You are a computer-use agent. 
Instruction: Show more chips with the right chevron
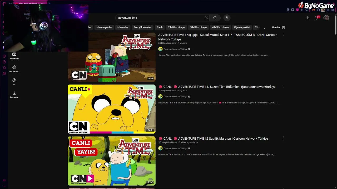point(265,28)
